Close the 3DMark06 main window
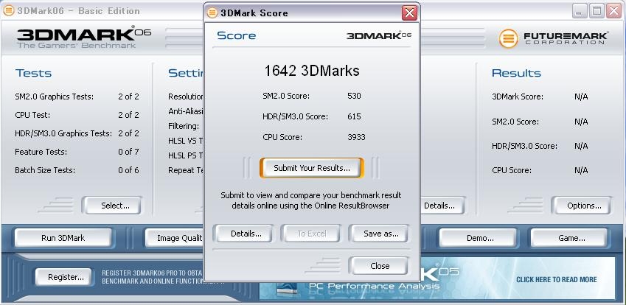 (x=614, y=11)
